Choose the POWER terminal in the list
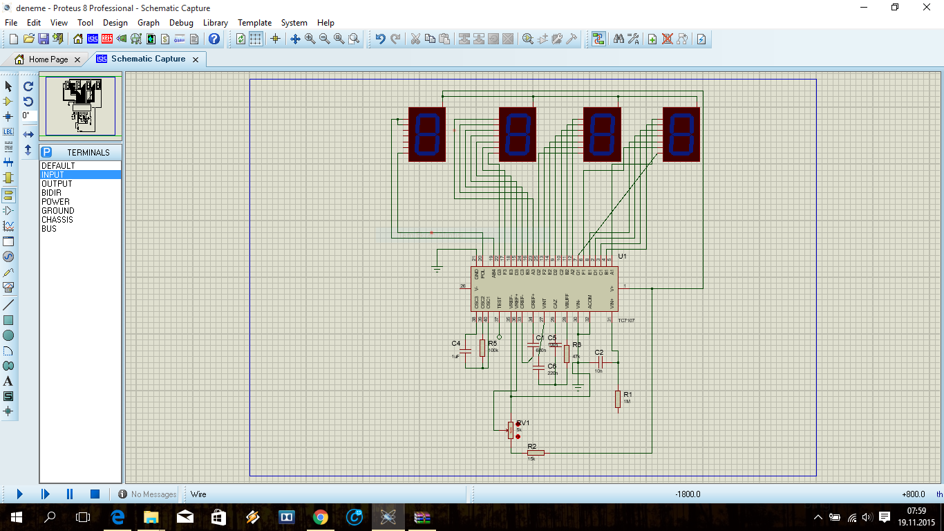Image resolution: width=944 pixels, height=531 pixels. (x=55, y=202)
